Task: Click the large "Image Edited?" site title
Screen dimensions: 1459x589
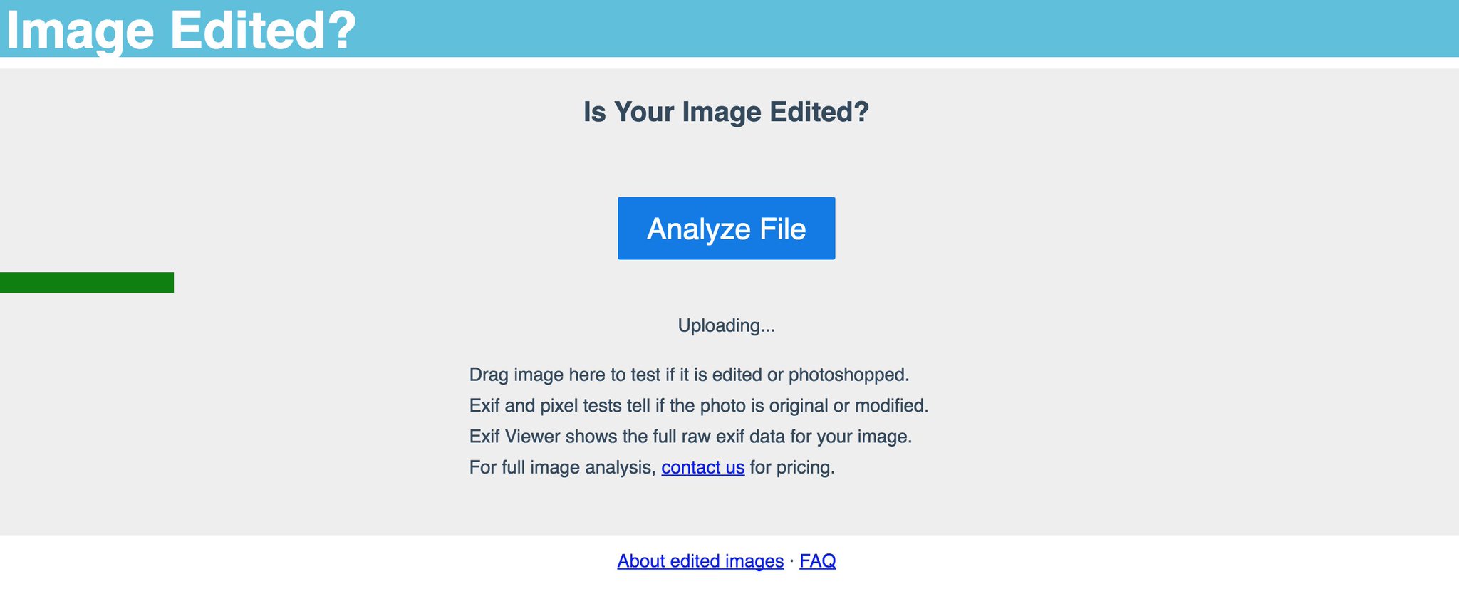Action: [181, 30]
